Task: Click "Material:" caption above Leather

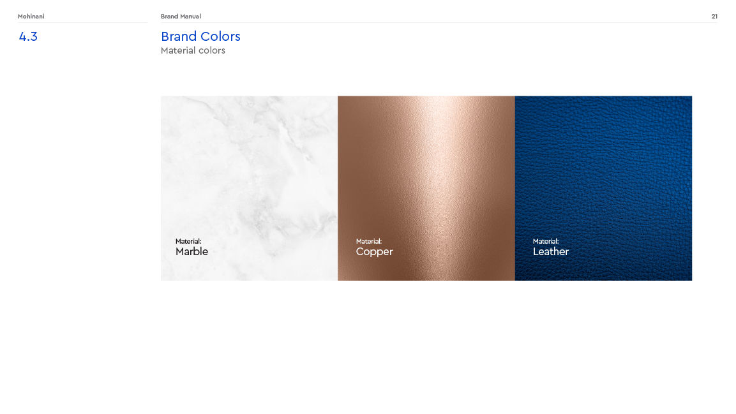Action: (x=546, y=242)
